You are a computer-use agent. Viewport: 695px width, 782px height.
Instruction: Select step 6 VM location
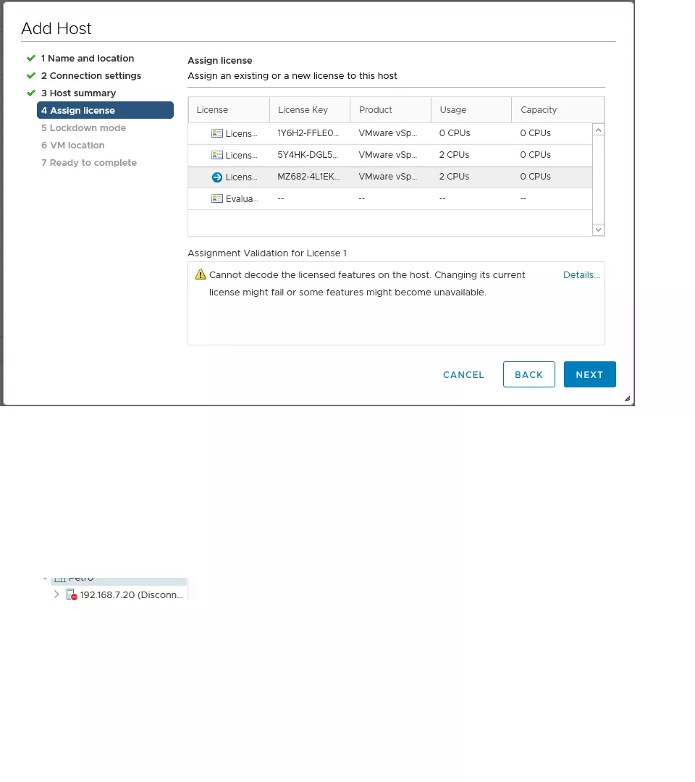[x=73, y=146]
